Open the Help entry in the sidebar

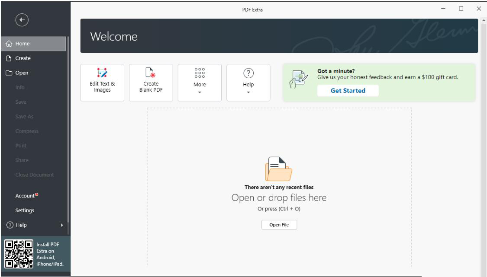[x=33, y=225]
